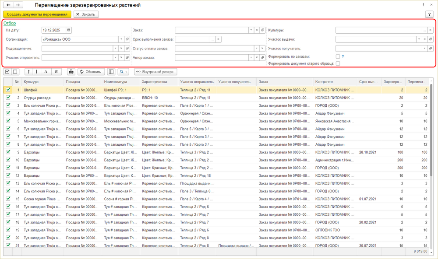Click the 'Культура' column header
Screen dimensions: 438x259
(42, 81)
